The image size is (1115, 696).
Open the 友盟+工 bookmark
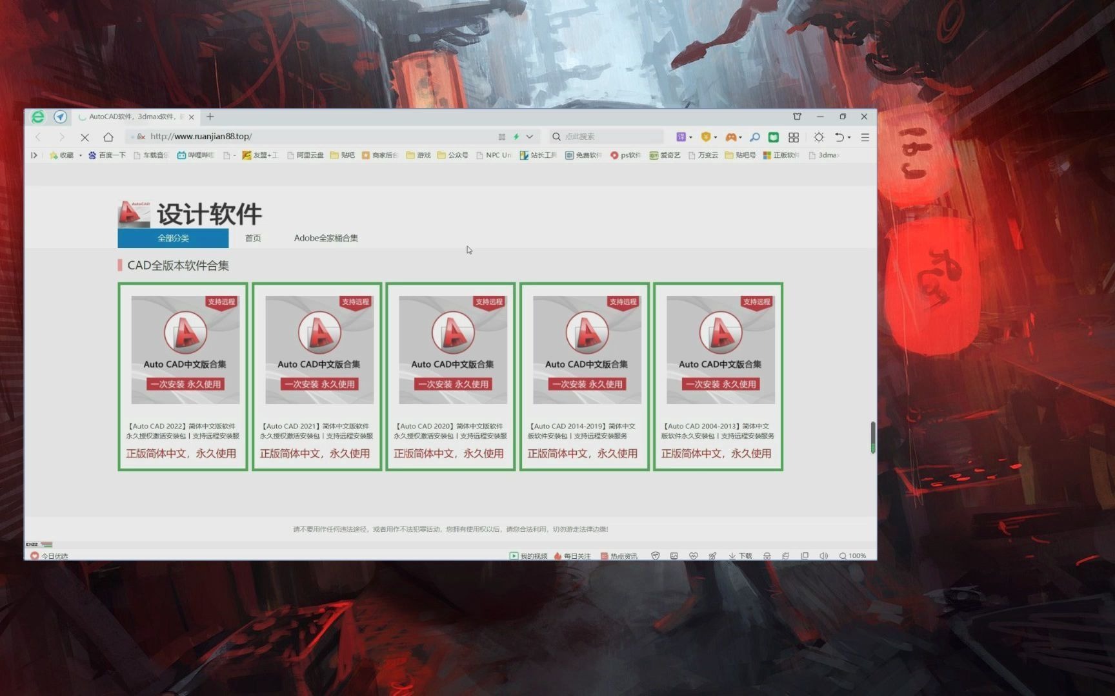[x=260, y=155]
